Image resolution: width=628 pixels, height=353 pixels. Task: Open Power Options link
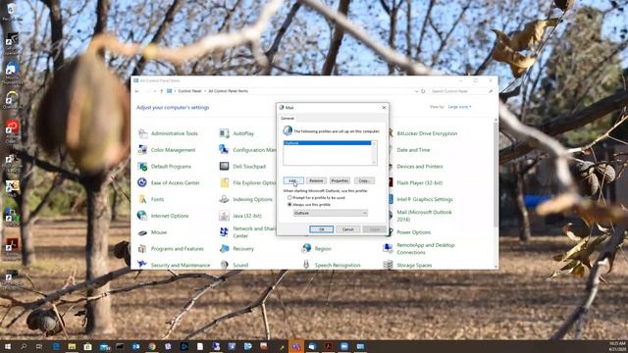pos(413,232)
